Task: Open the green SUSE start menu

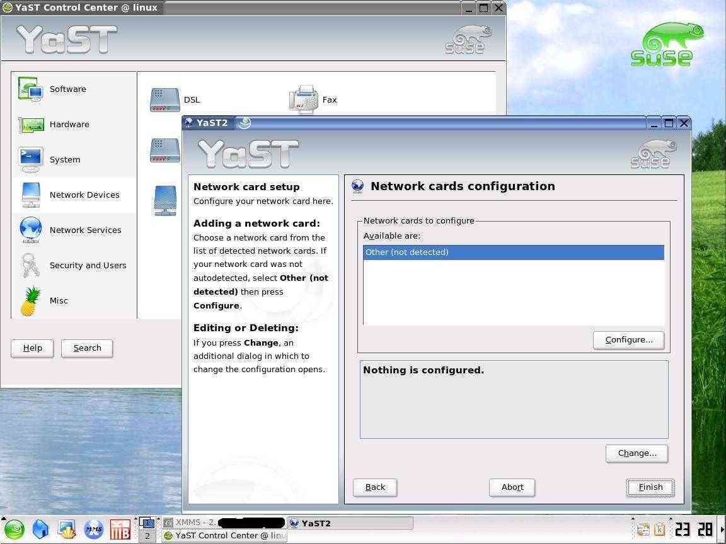Action: point(14,529)
